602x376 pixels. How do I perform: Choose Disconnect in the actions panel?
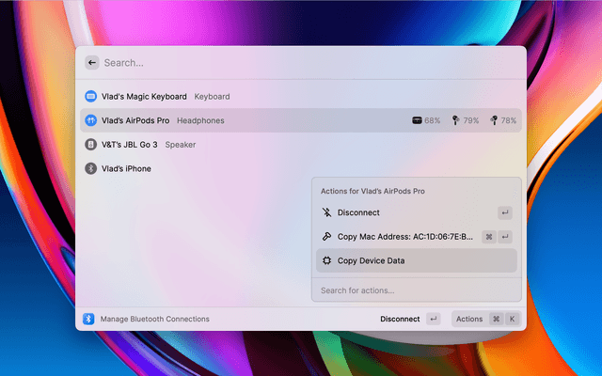click(358, 212)
